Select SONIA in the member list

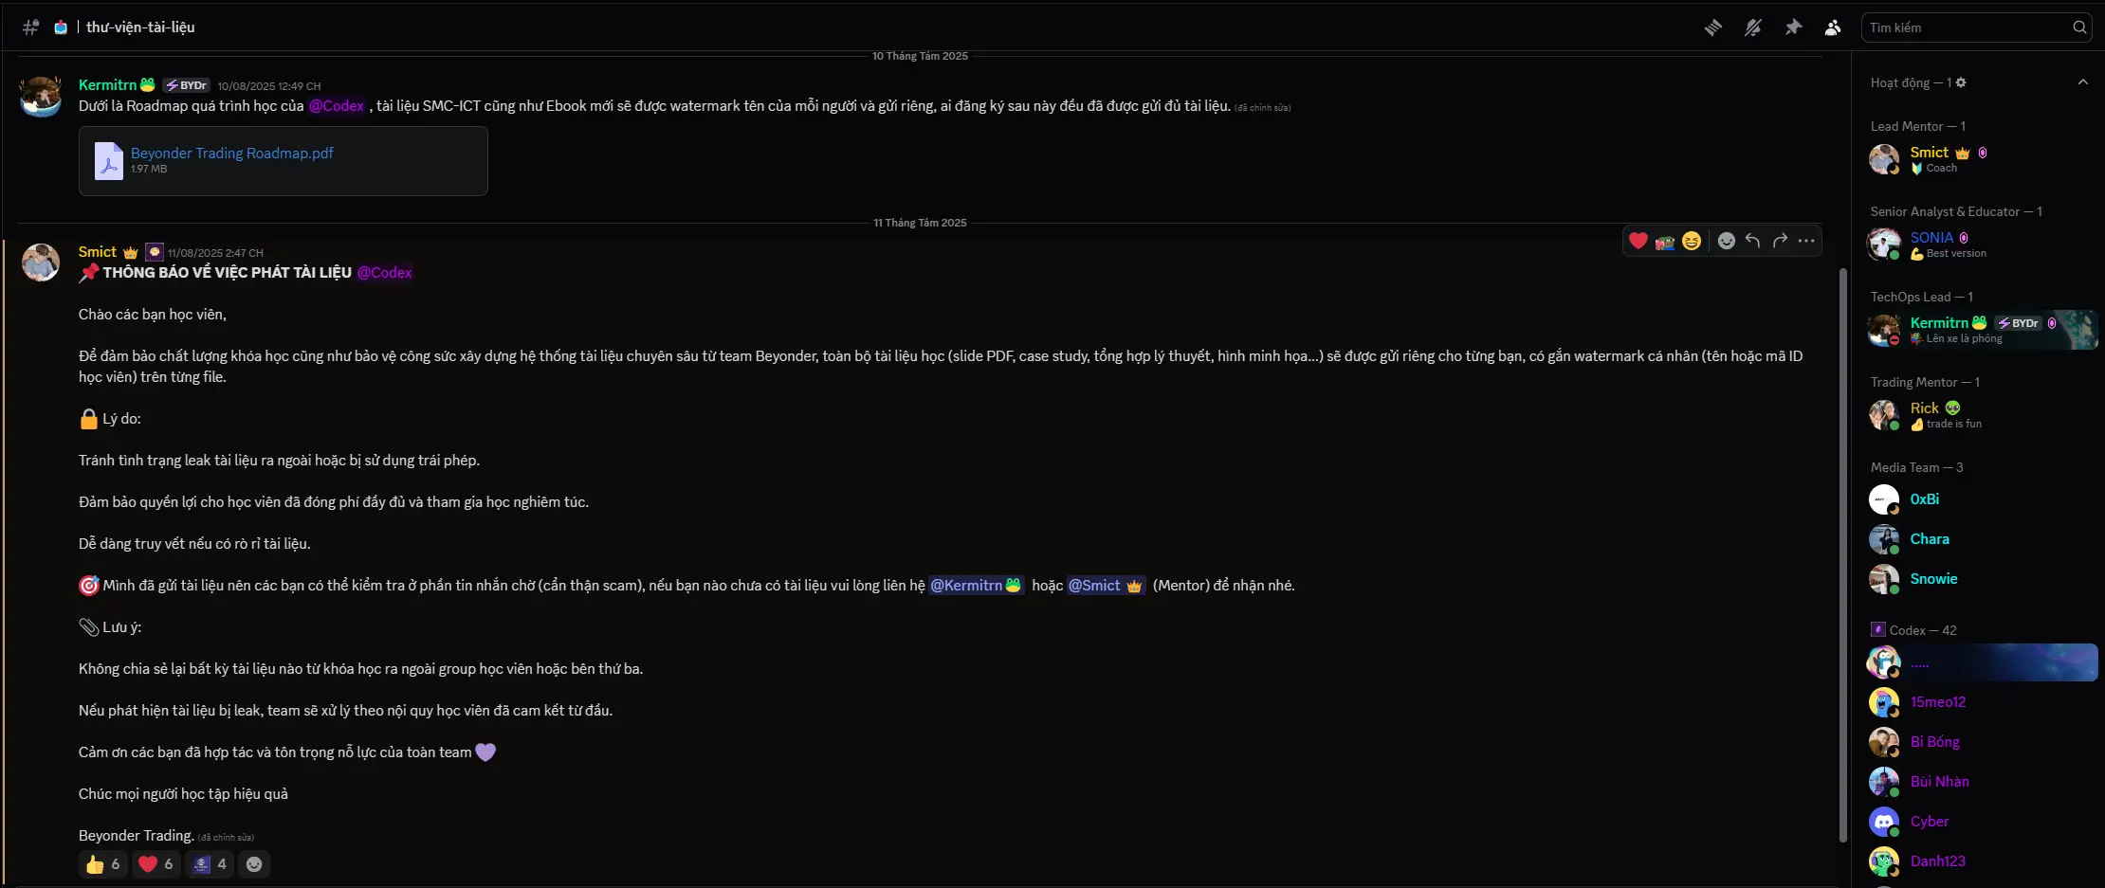(x=1931, y=238)
